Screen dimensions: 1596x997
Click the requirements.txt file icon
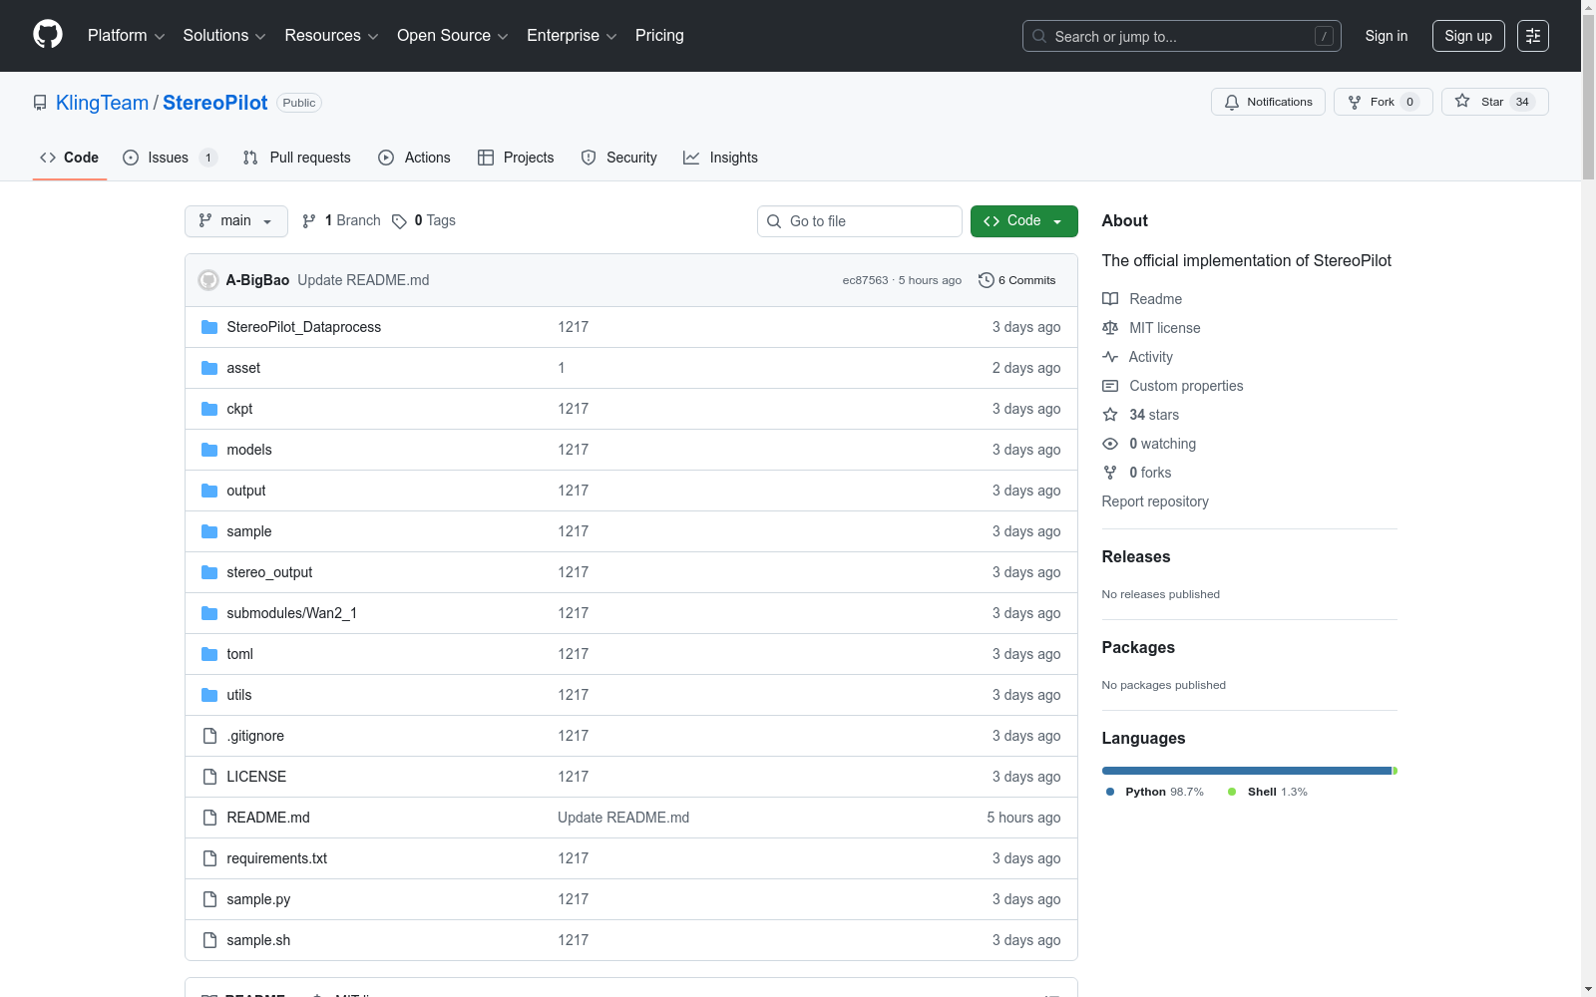click(209, 858)
